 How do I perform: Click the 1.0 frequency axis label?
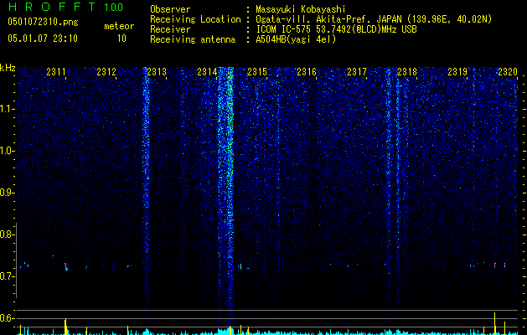tap(7, 151)
